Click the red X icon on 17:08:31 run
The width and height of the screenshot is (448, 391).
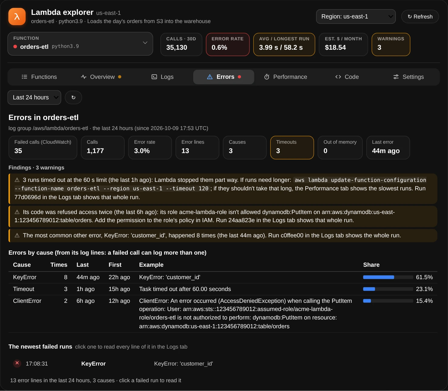pyautogui.click(x=17, y=363)
